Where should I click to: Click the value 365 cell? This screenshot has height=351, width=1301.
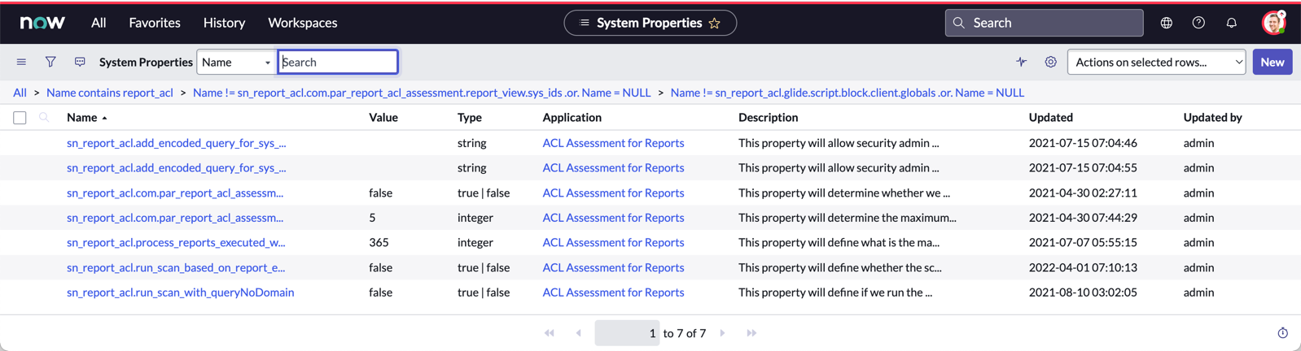tap(379, 243)
